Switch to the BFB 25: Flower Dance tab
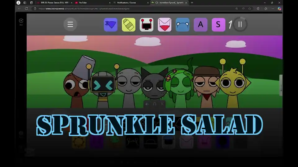The height and width of the screenshot is (167, 298). coord(55,3)
